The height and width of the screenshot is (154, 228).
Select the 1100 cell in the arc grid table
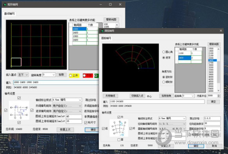coord(185,53)
